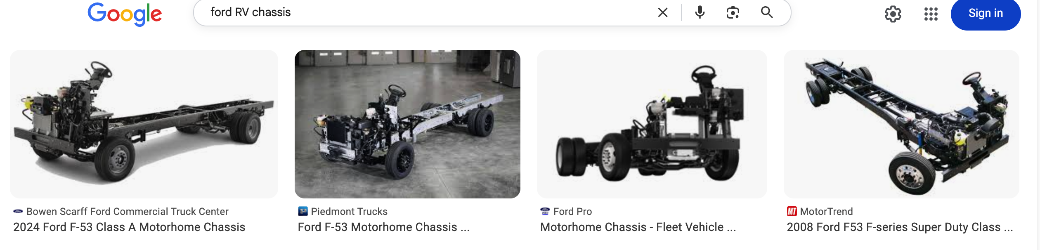Click the Bowen Scarff Ford favicon
Image resolution: width=1040 pixels, height=250 pixels.
[x=18, y=212]
